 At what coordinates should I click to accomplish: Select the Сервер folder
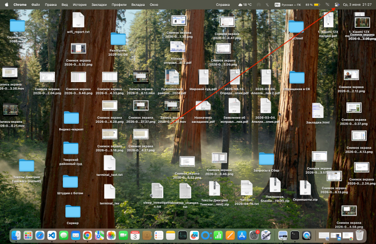(73, 215)
